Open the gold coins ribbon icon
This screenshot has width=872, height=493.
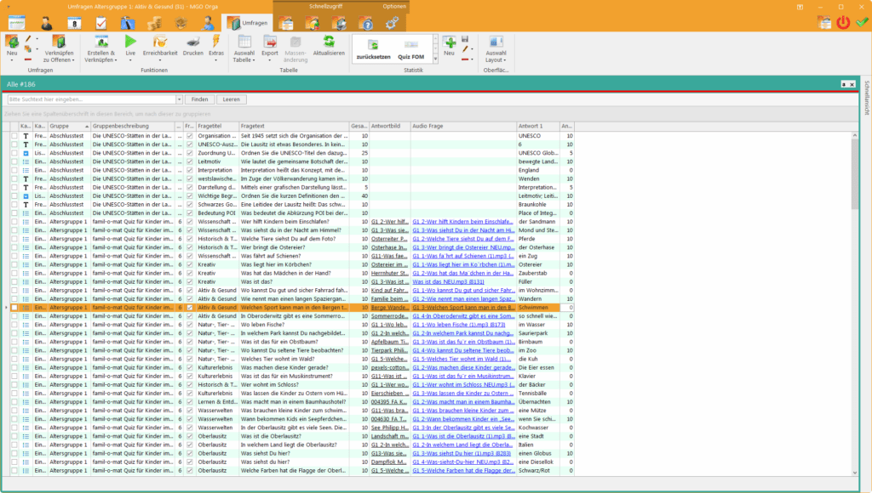[x=155, y=23]
